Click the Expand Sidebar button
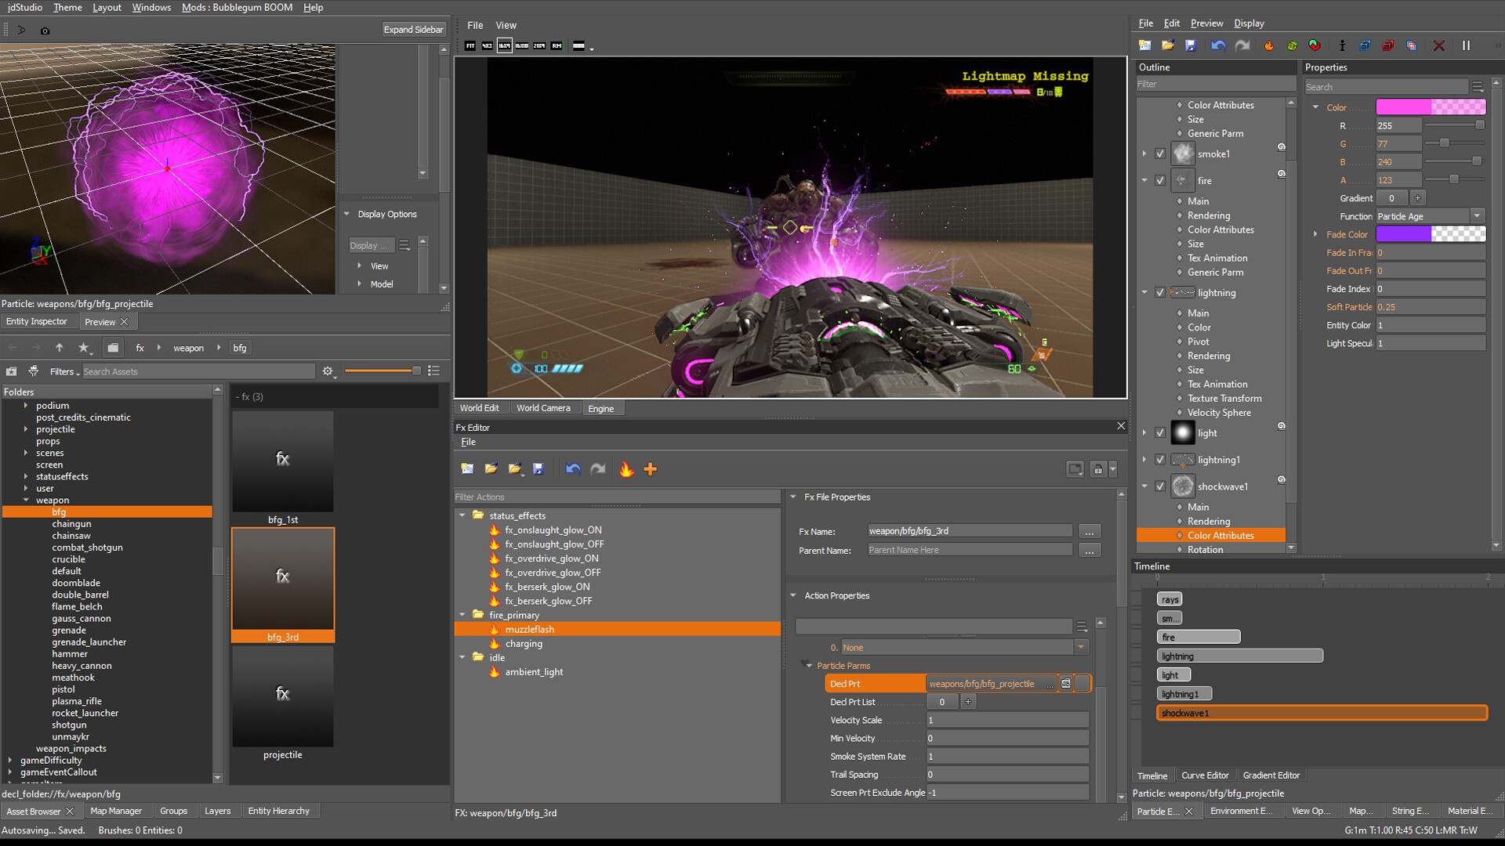The image size is (1505, 846). pos(414,29)
